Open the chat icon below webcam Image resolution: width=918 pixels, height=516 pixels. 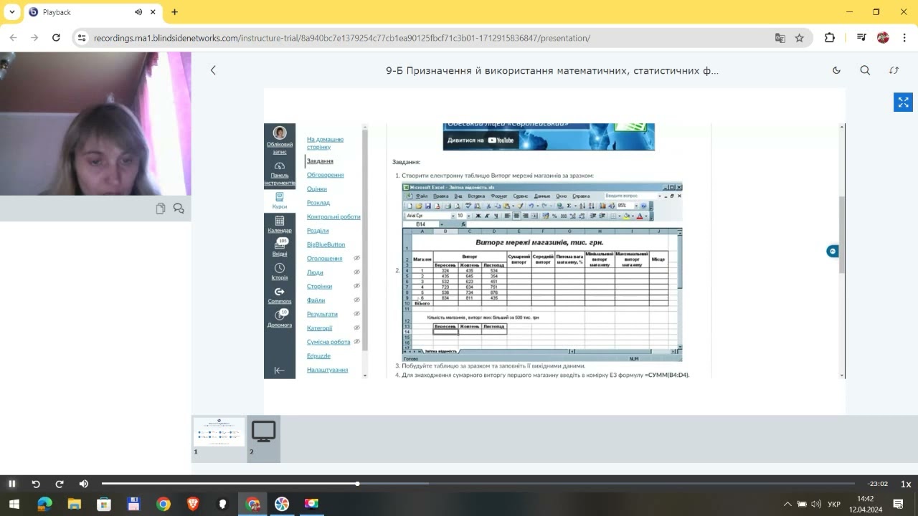pyautogui.click(x=179, y=209)
